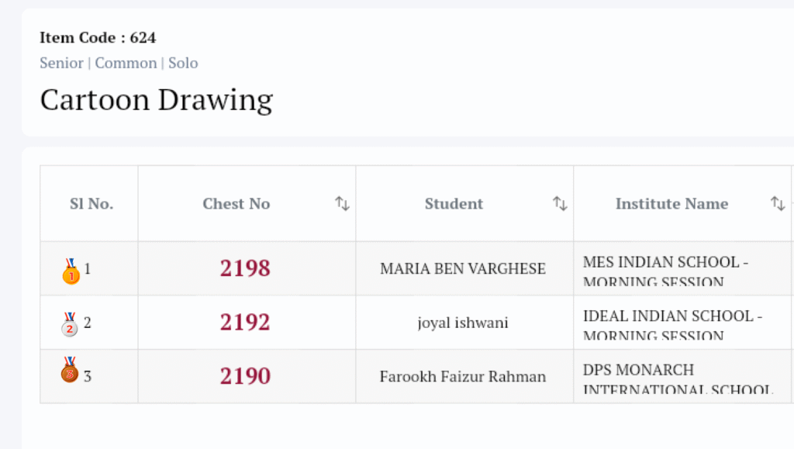The width and height of the screenshot is (794, 449).
Task: Click the Sl No. column header
Action: (91, 204)
